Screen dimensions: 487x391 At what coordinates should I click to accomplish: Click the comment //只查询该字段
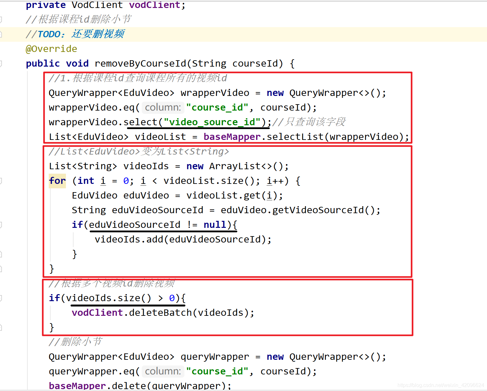point(309,122)
